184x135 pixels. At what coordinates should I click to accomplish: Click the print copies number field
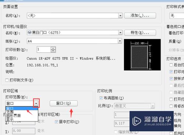pos(44,49)
